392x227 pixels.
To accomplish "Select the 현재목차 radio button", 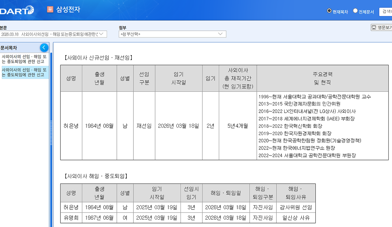I will 329,10.
